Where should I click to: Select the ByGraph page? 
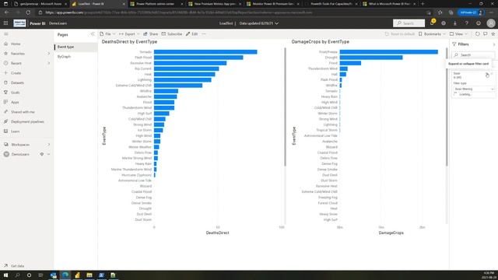tap(75, 57)
